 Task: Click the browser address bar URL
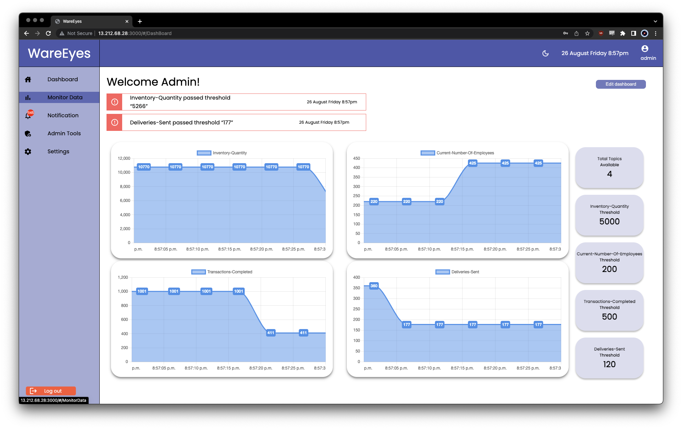pos(135,33)
